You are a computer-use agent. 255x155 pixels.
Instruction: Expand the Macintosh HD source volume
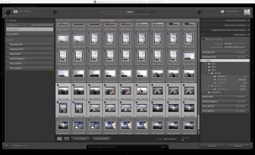click(8, 45)
